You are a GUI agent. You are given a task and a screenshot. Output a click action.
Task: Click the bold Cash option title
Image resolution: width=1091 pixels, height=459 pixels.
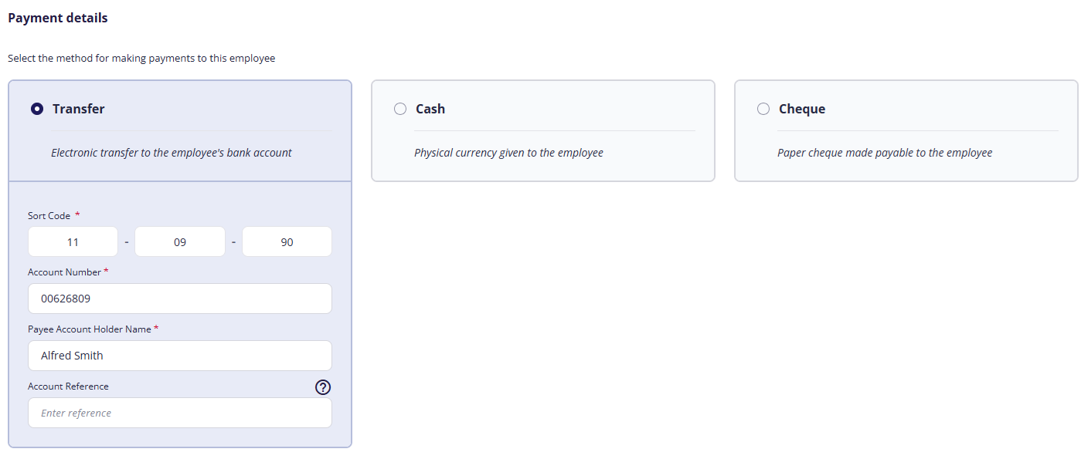(430, 109)
